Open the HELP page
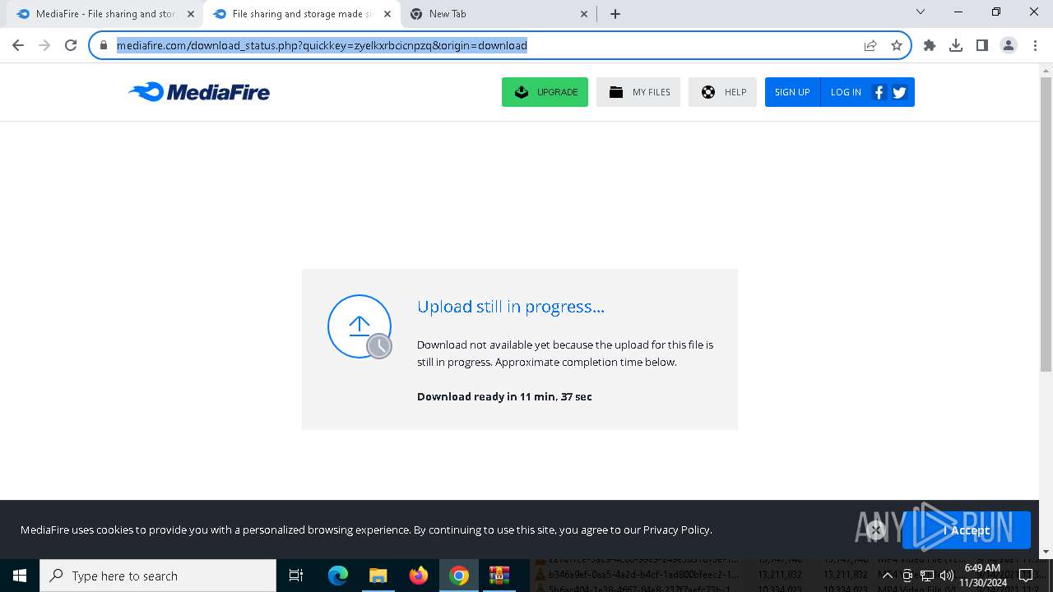Viewport: 1053px width, 592px height. pyautogui.click(x=722, y=92)
